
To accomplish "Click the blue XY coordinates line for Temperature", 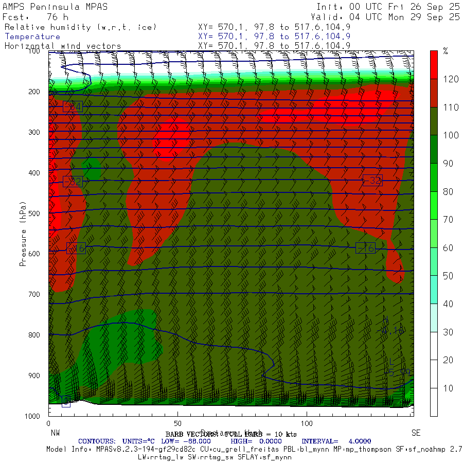I will pos(274,37).
